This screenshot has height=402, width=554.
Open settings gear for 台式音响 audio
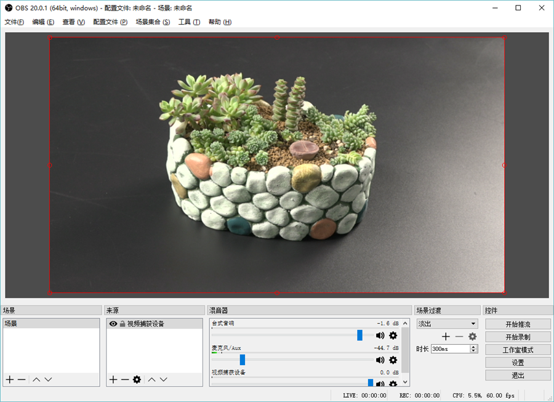[x=393, y=336]
